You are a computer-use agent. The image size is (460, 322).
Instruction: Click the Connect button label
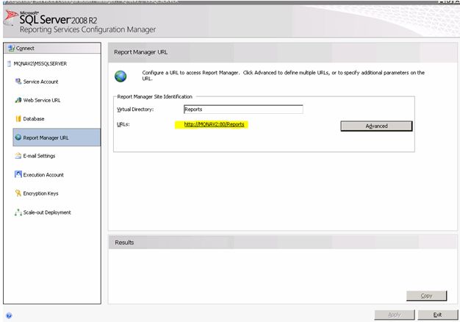pos(25,48)
